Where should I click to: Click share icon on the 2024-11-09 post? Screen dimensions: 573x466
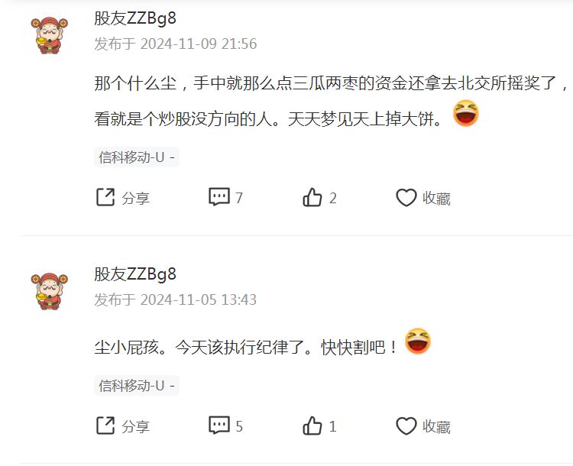point(105,197)
